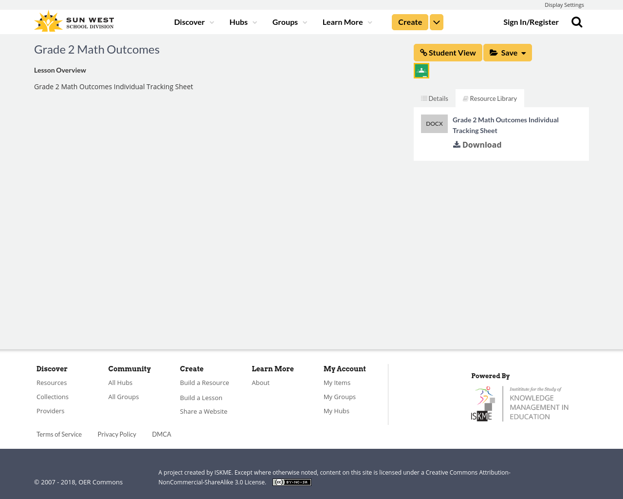Go to Resources in footer
Screen dimensions: 623x499
click(52, 383)
